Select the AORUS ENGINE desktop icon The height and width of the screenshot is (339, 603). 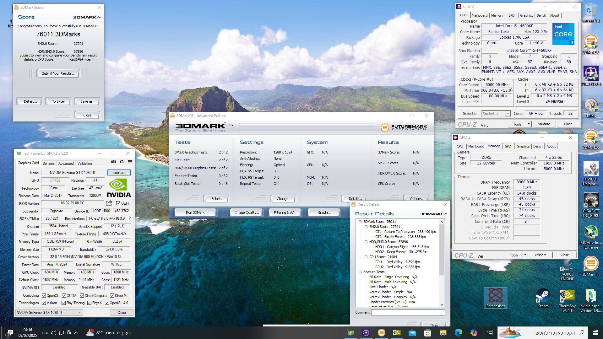pos(567,269)
